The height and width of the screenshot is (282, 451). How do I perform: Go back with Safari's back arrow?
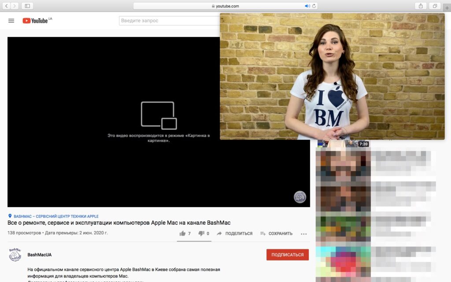click(x=6, y=6)
